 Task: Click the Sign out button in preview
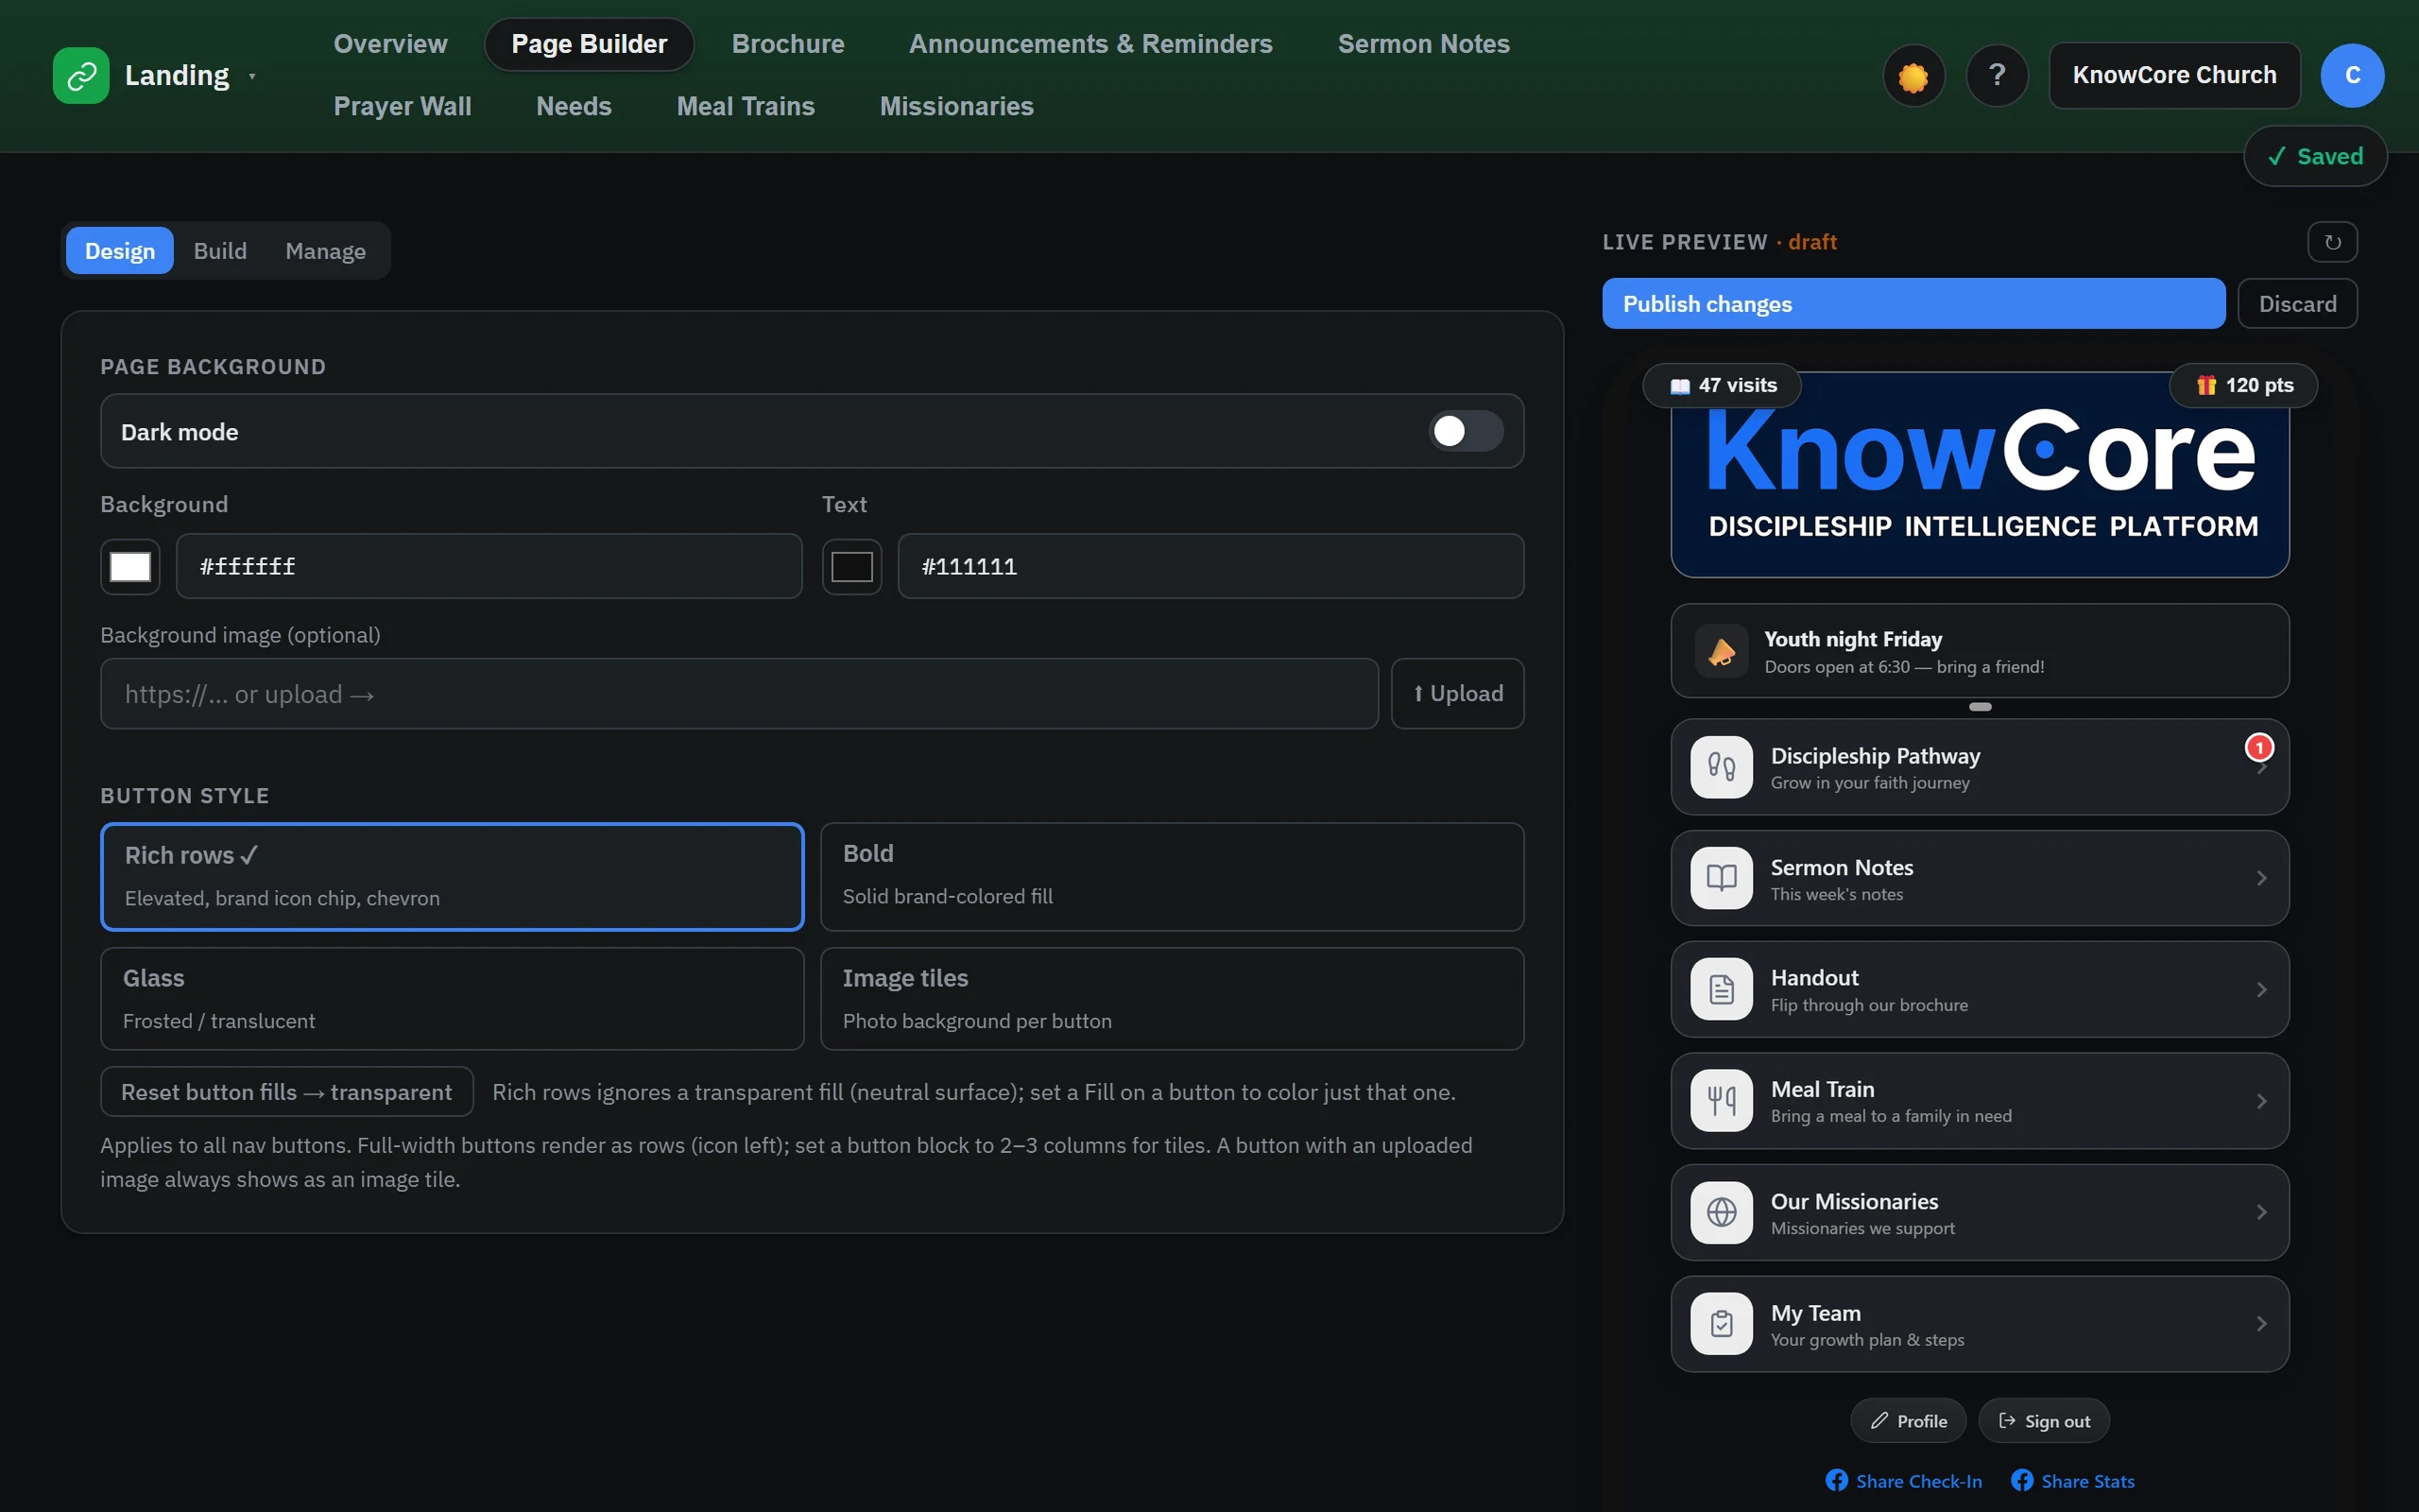click(2044, 1421)
